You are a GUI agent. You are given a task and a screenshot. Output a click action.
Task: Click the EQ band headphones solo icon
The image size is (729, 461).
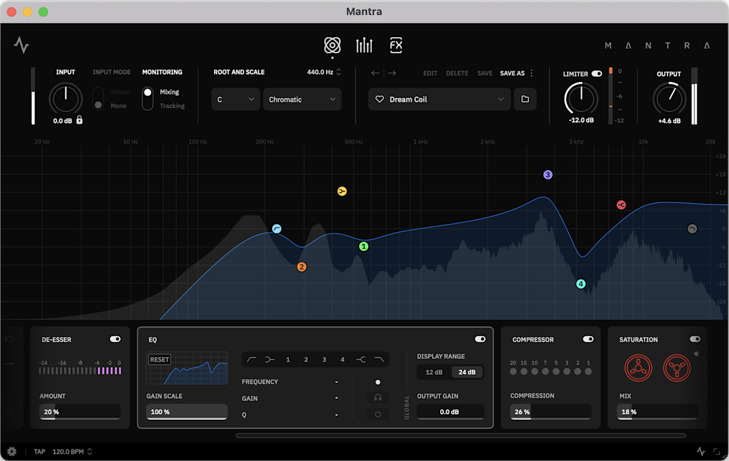pos(378,398)
